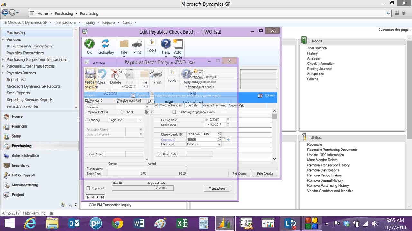Open the Reports menu in the menu bar
Screen dimensions: 412x231
point(111,22)
